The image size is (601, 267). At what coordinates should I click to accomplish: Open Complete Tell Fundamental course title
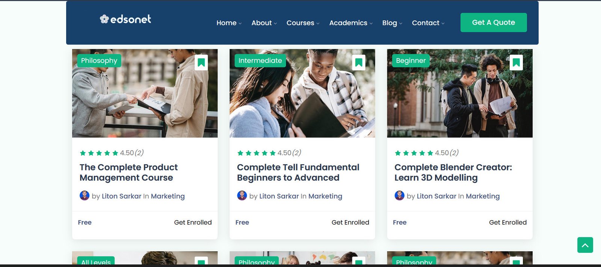pyautogui.click(x=298, y=172)
